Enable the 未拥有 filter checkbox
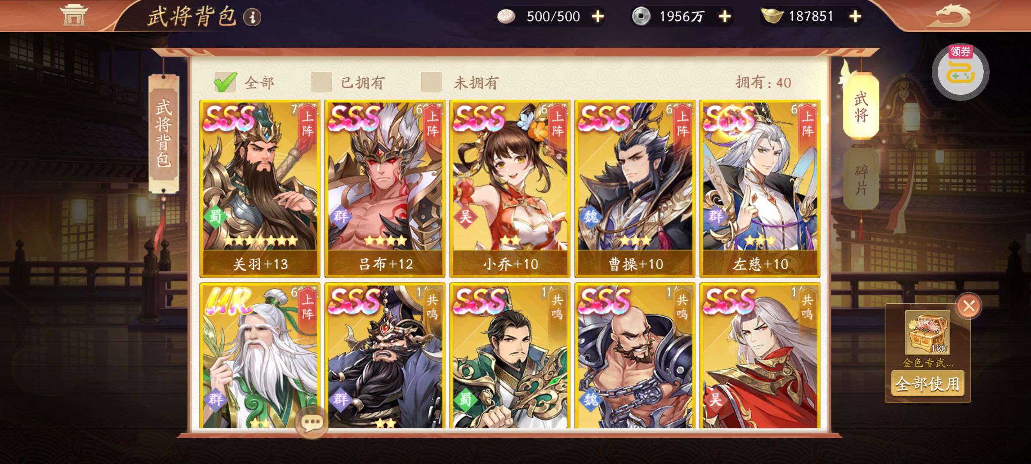This screenshot has width=1031, height=464. coord(431,82)
